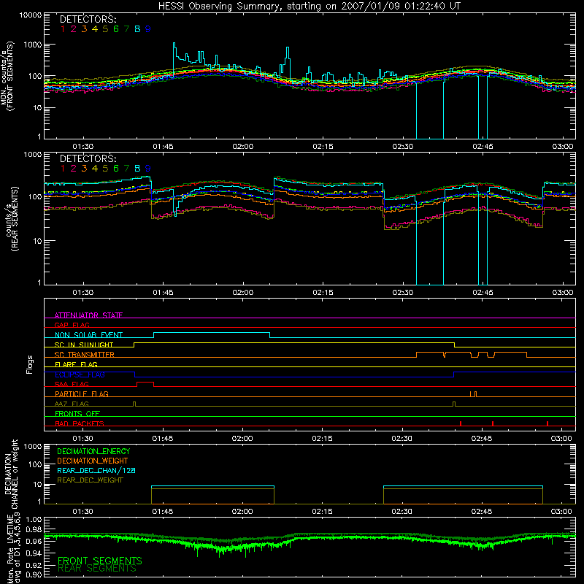
Task: Click MON. counts/s (FRONT SEGMENTS) axis label
Action: [7, 77]
